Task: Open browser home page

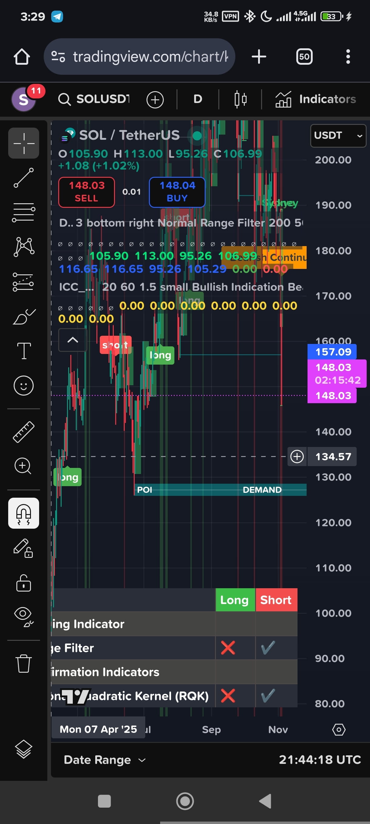Action: pyautogui.click(x=22, y=57)
